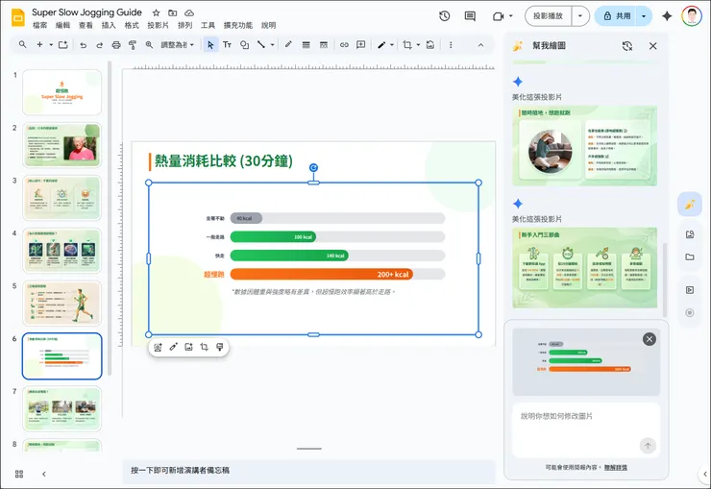Expand image edit pencil dropdown arrow

click(392, 45)
